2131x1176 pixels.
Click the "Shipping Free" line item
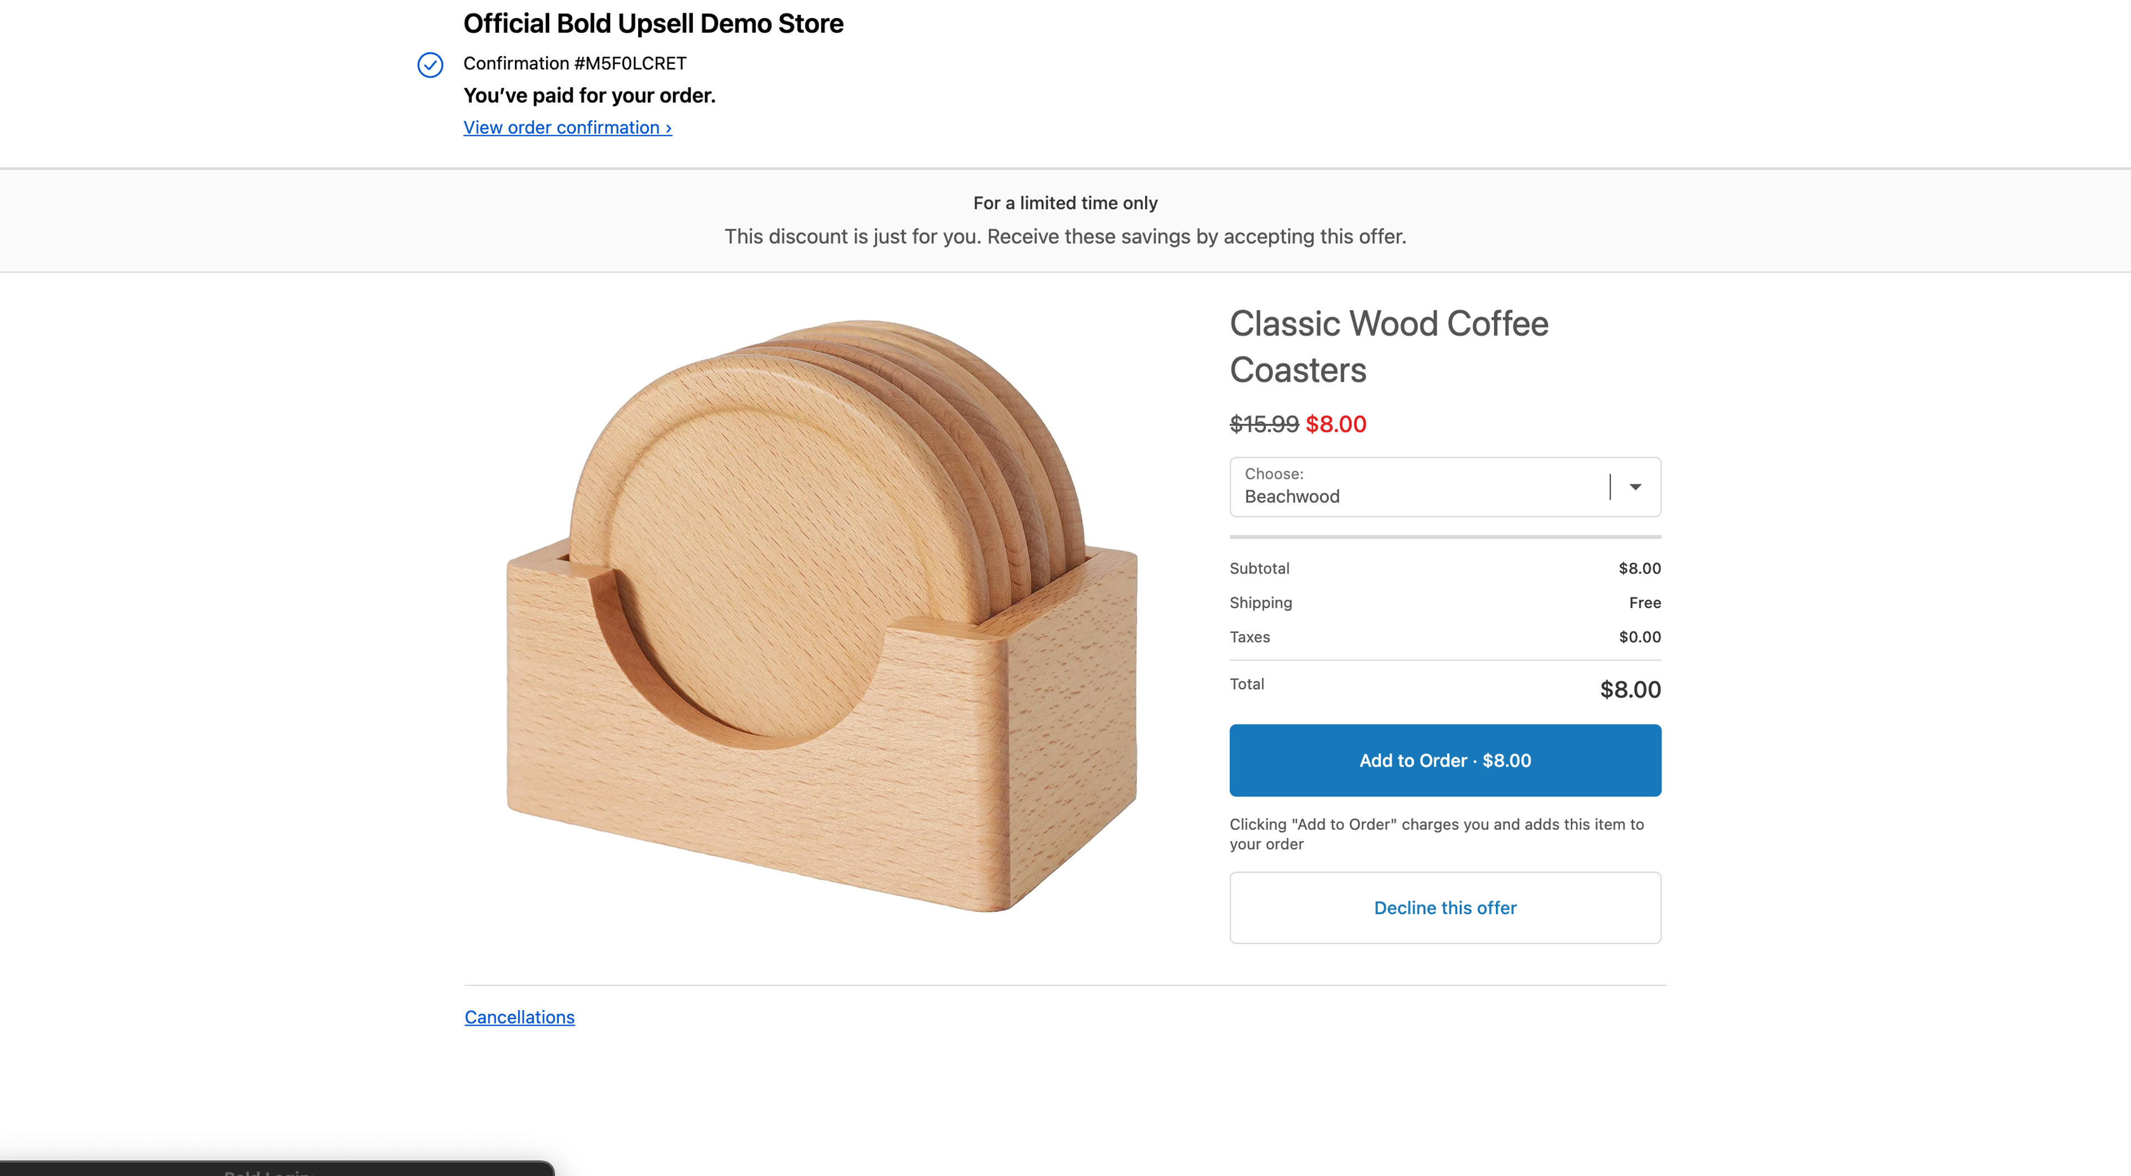point(1443,603)
